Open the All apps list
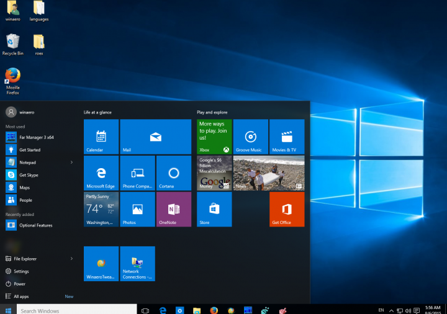Screen dimensions: 447x314 tap(21, 297)
